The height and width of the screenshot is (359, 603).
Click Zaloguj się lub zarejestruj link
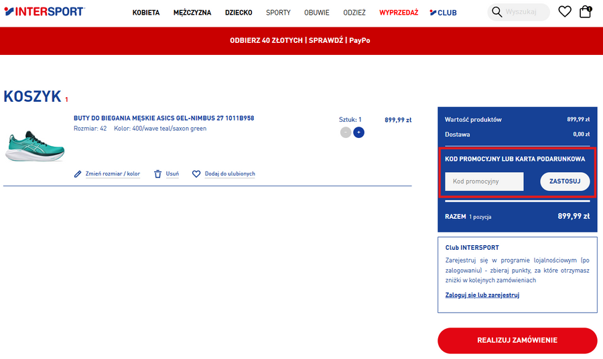point(482,295)
